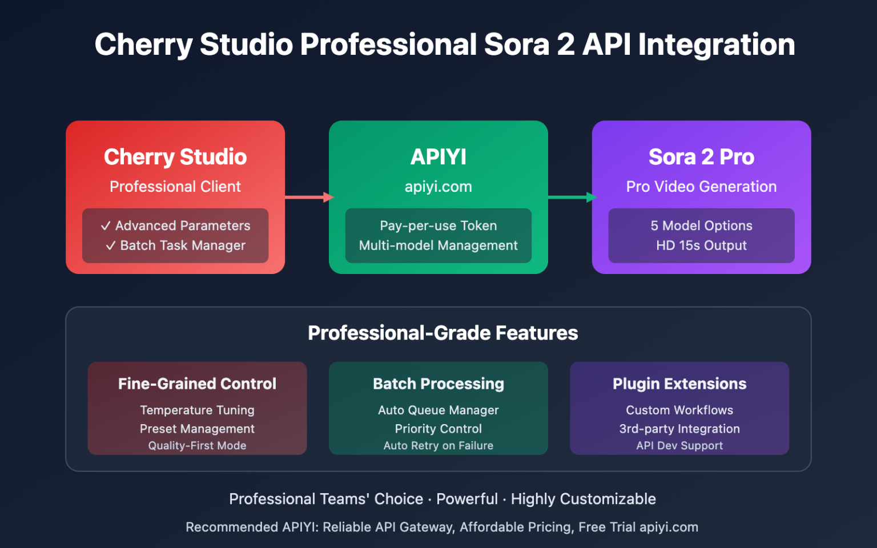
Task: Click the Priority Control item
Action: tap(438, 429)
